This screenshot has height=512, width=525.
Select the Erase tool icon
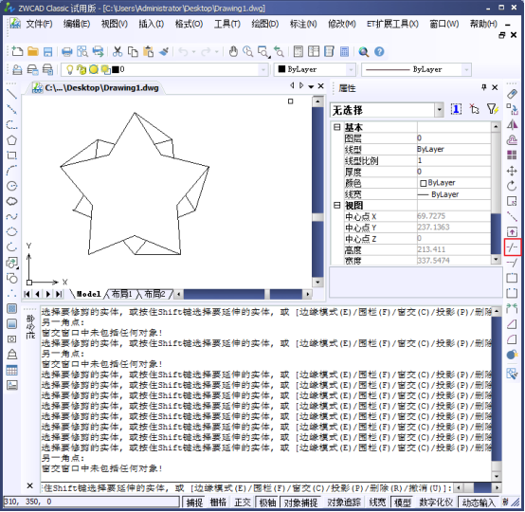512,94
